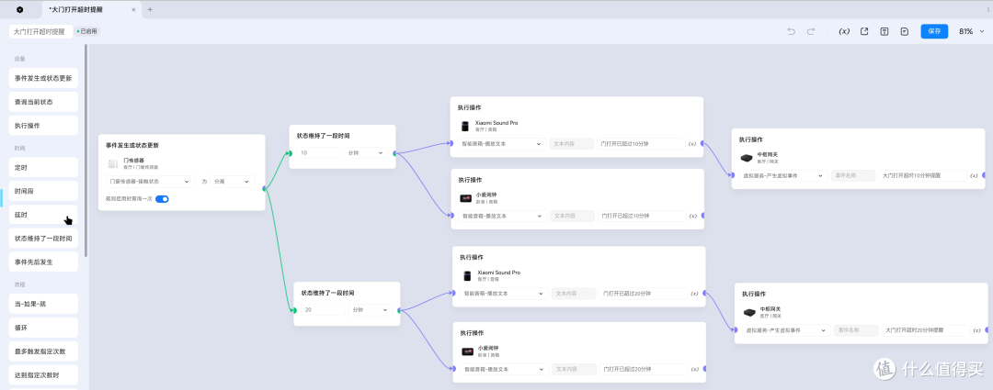Click green input port of 20分钟 duration node
Viewport: 993px width, 390px height.
coord(294,310)
